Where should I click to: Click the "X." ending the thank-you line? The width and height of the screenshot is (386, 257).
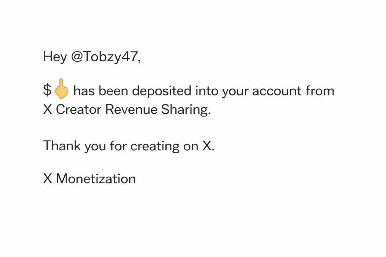(x=208, y=146)
